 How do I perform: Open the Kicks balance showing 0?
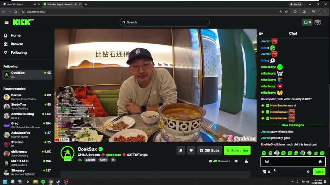[x=307, y=22]
